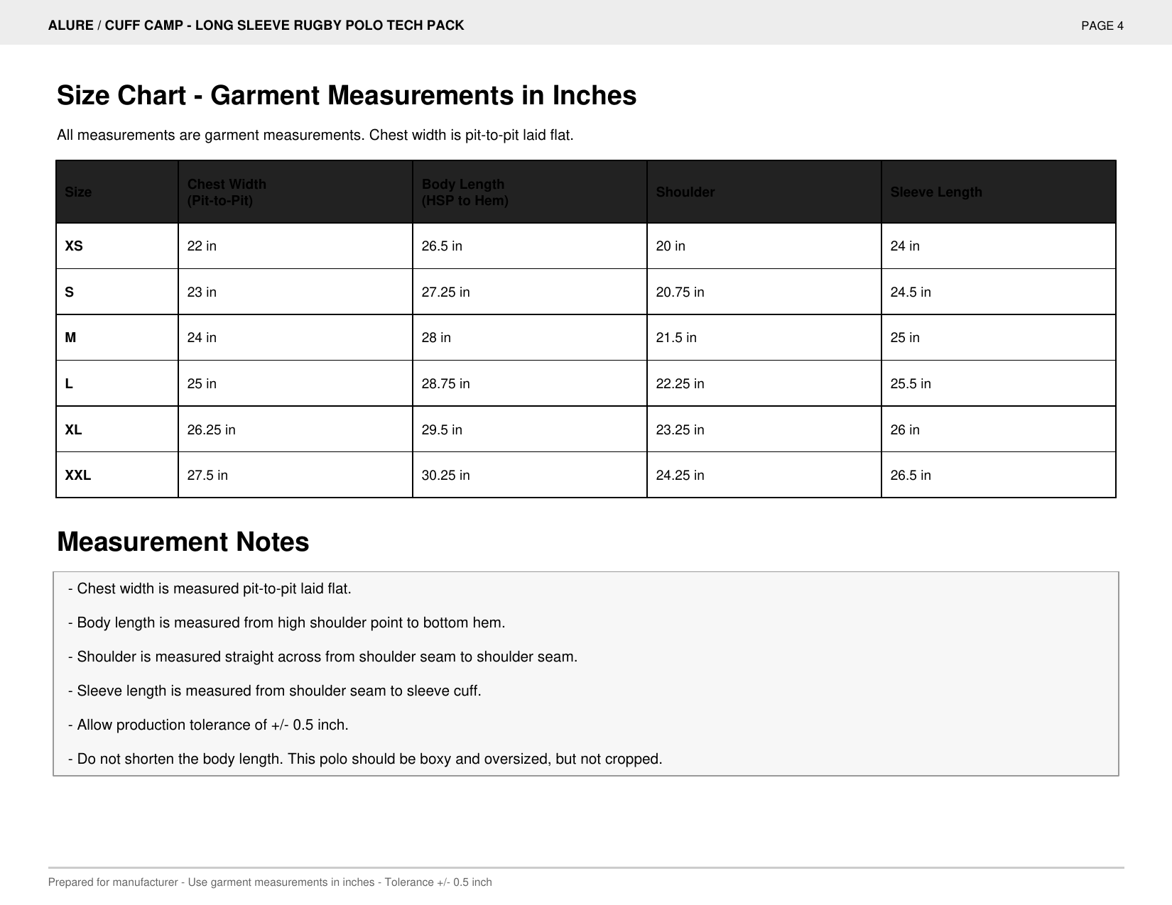Viewport: 1172px width, 905px height.
Task: Select the footer prepared for manufacturer text
Action: [270, 882]
